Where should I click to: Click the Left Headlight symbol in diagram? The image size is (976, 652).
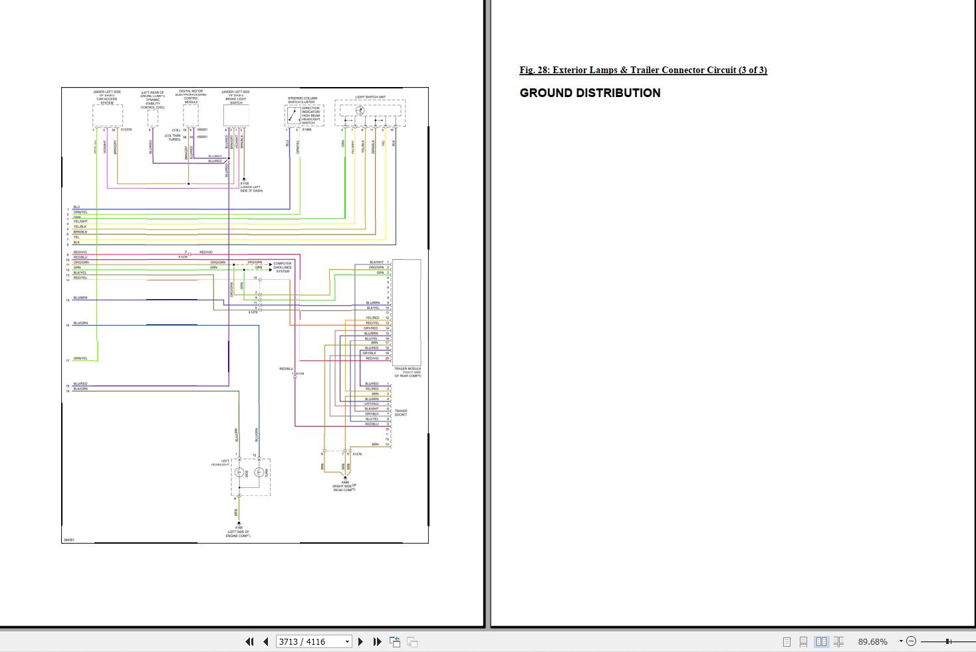click(251, 477)
